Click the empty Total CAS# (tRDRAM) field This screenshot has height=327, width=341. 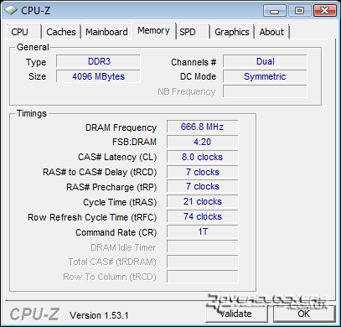click(x=203, y=262)
